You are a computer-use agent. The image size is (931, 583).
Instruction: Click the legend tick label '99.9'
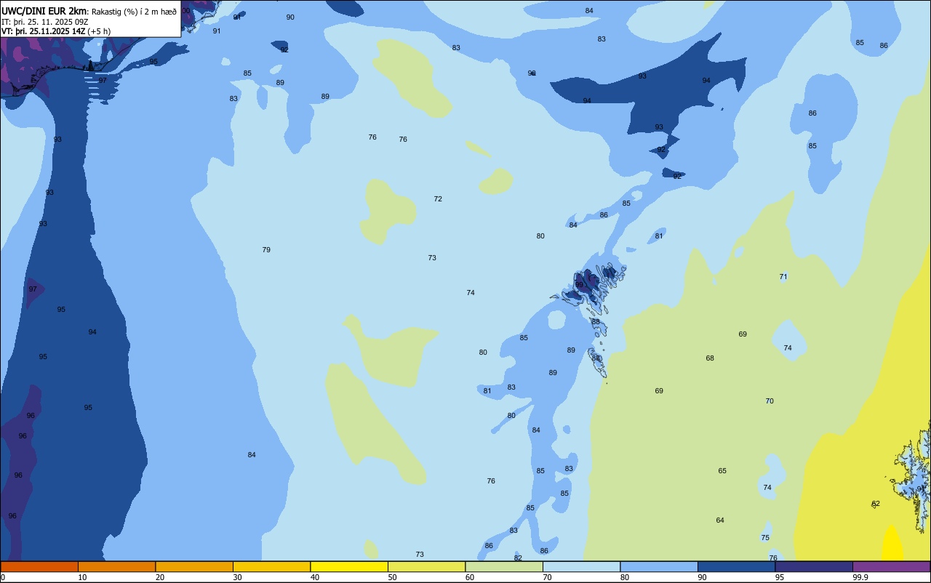coord(860,577)
